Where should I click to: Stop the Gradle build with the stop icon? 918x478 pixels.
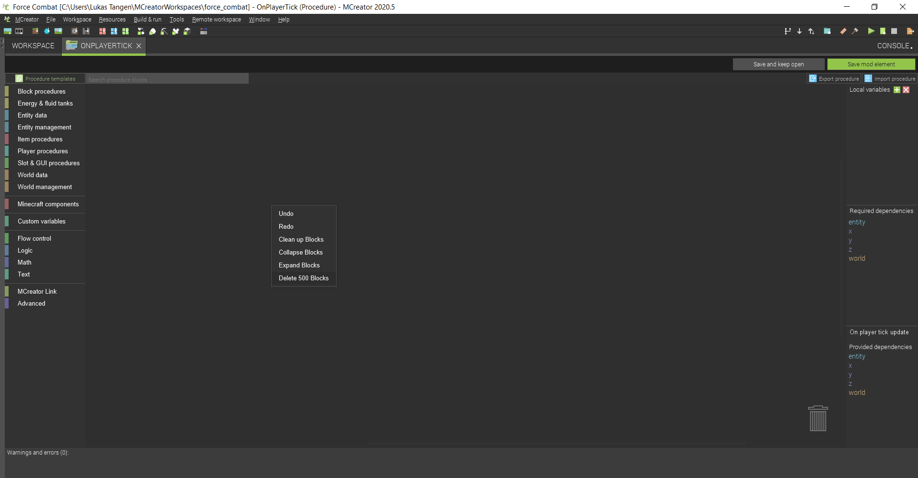click(x=895, y=31)
